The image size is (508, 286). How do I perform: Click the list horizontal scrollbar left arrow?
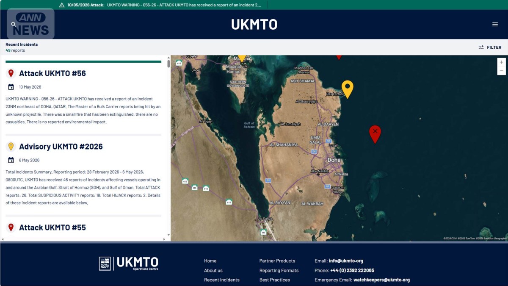click(x=2, y=239)
